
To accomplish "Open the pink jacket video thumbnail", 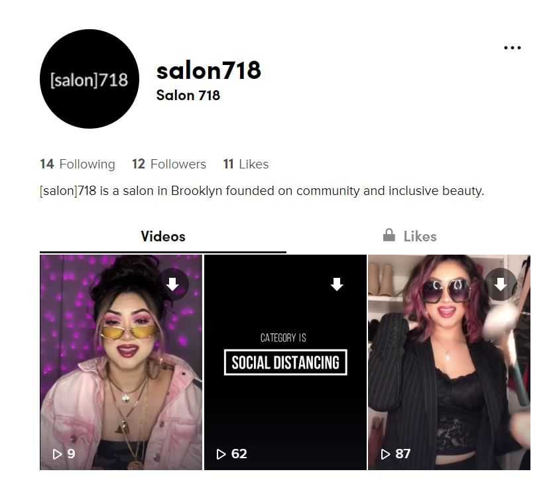I will click(x=121, y=362).
